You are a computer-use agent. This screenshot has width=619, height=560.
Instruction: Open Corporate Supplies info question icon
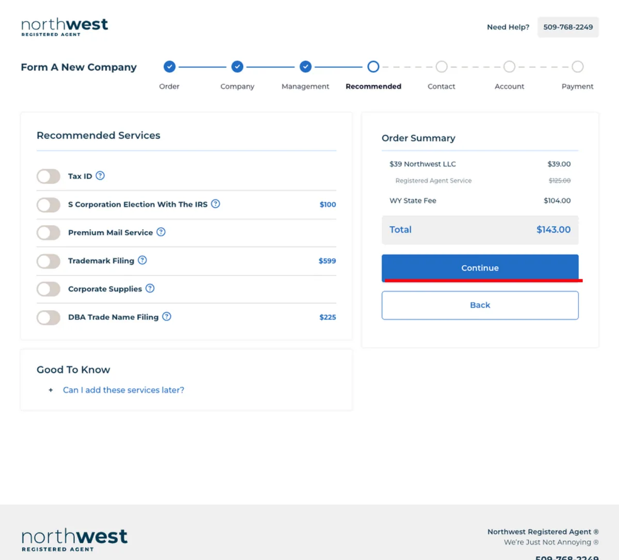pyautogui.click(x=150, y=288)
